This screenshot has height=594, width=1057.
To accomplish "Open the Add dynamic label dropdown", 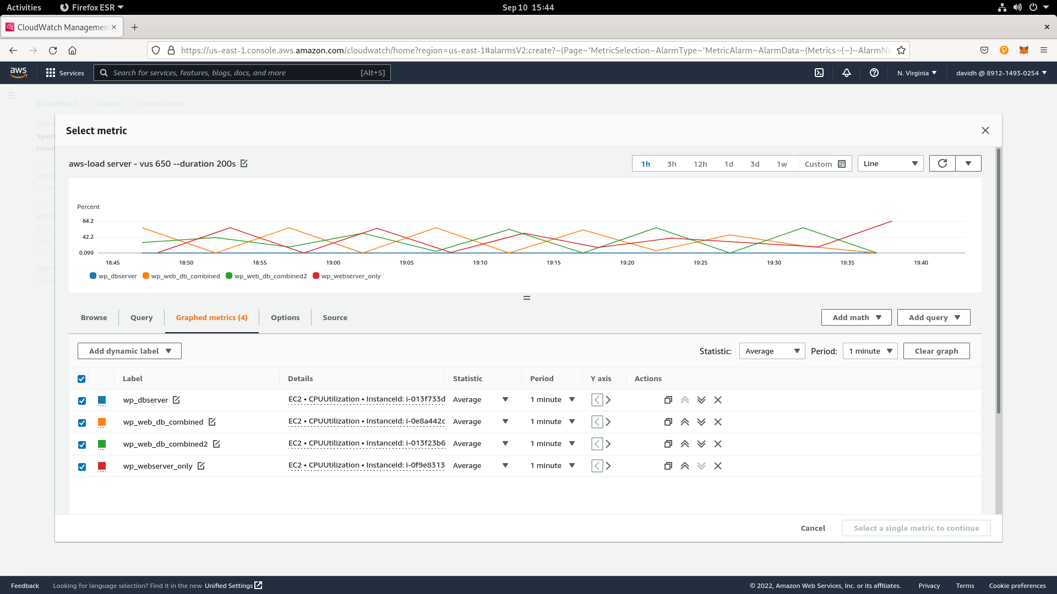I will coord(129,351).
